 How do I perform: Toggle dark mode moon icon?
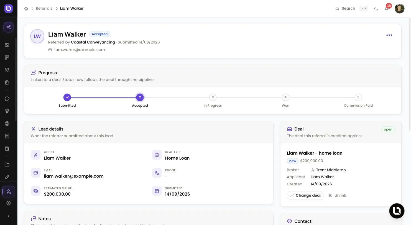(376, 9)
